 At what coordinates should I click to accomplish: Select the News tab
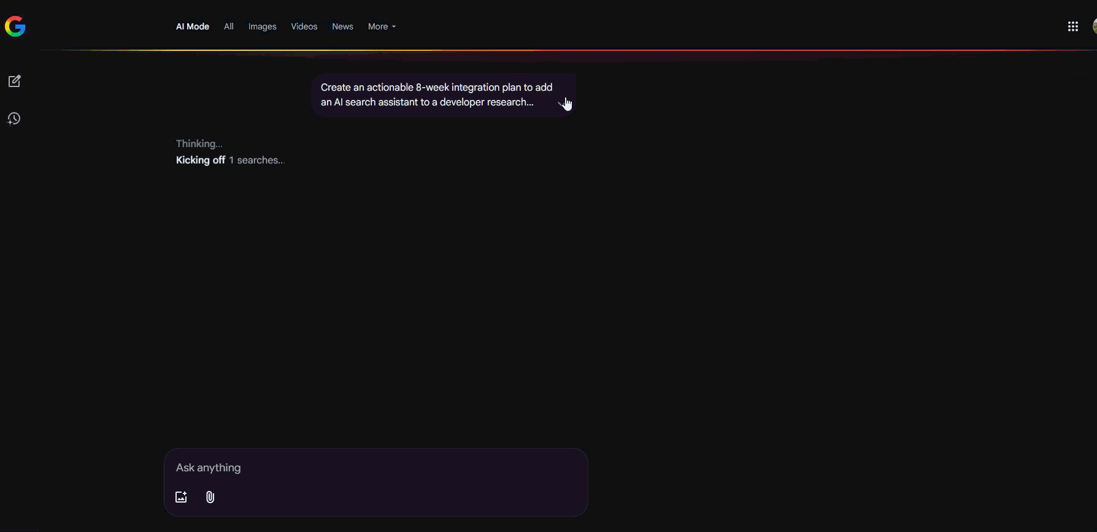coord(342,26)
